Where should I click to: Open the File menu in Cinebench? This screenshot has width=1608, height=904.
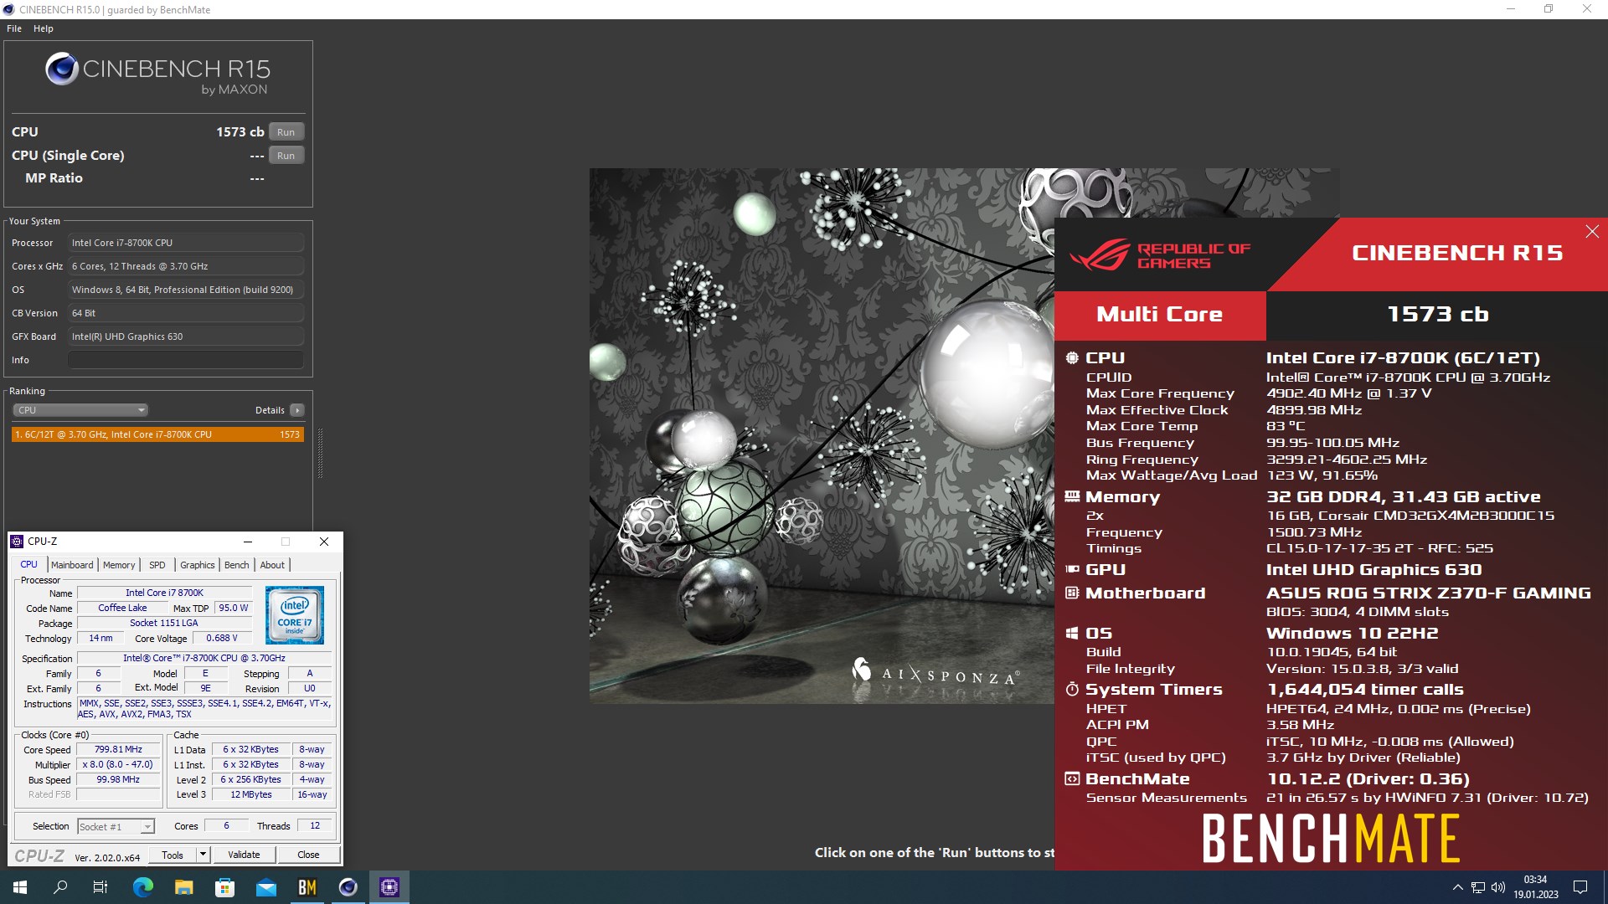[14, 28]
